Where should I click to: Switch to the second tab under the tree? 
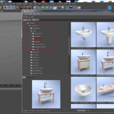(28, 77)
